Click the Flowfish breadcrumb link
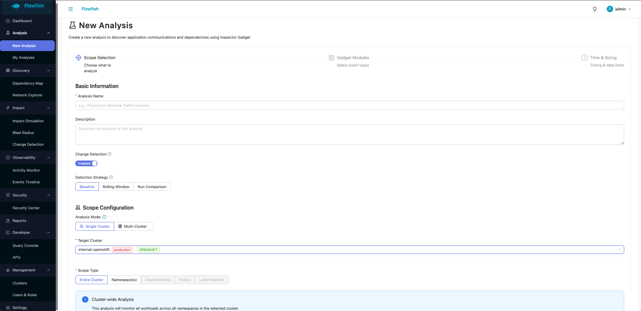 (90, 9)
